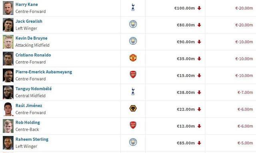
Task: Click the Tottenham crest in Tanguy Ndombélé's row
Action: tap(133, 91)
